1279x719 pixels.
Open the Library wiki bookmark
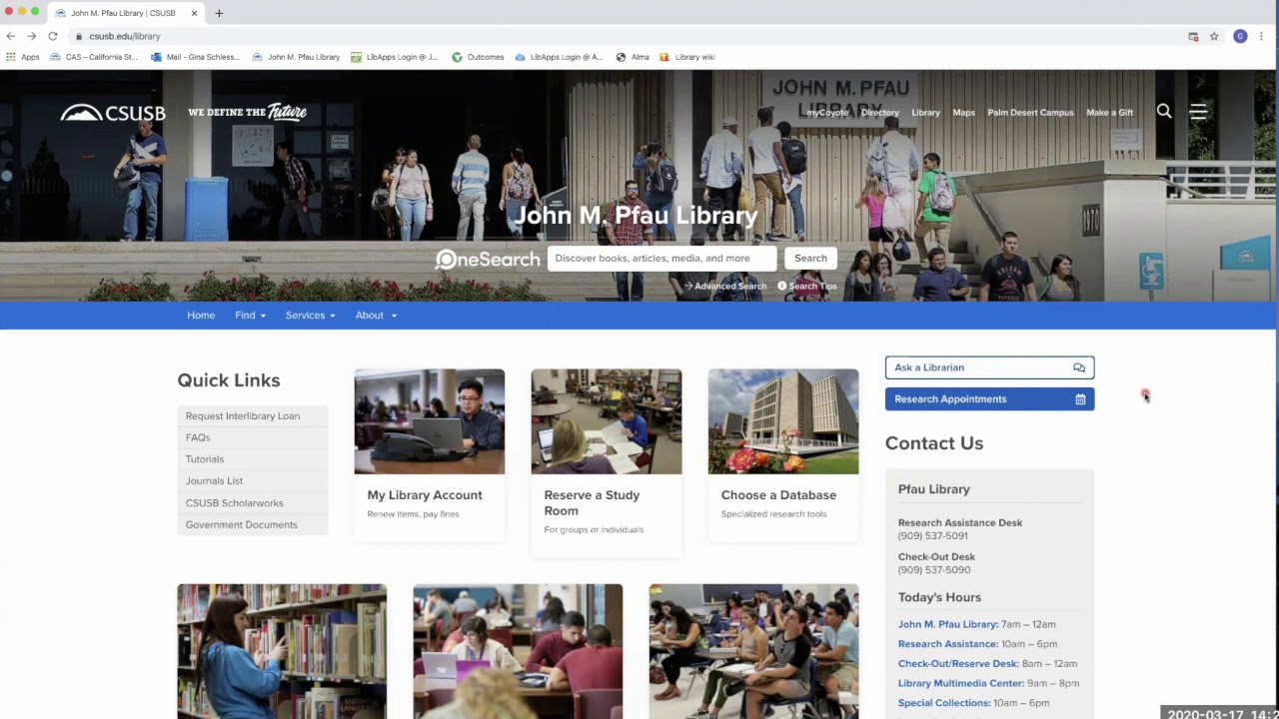point(687,57)
